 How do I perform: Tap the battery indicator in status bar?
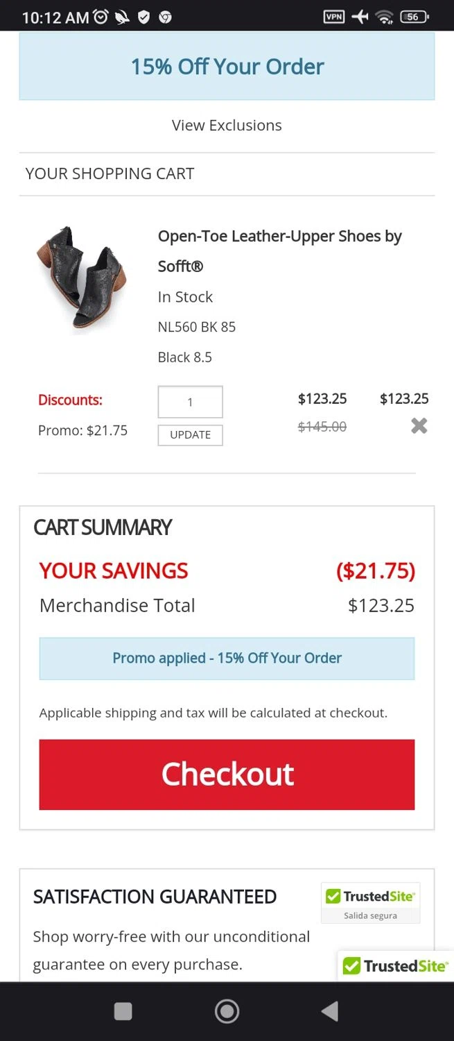pyautogui.click(x=414, y=17)
